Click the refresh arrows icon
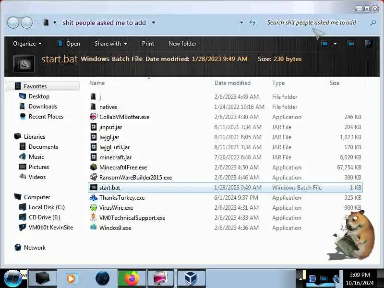 point(252,23)
